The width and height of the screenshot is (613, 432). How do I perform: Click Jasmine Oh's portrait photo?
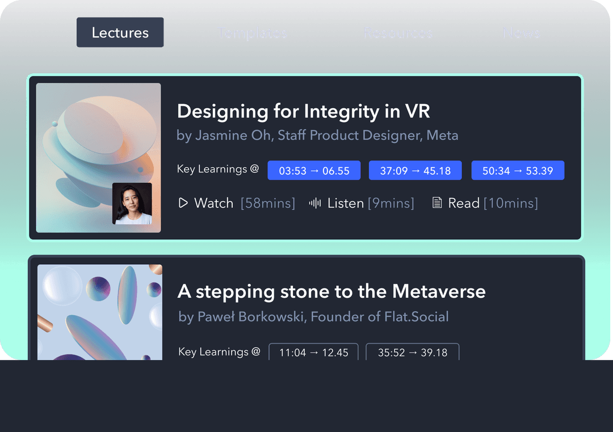(x=132, y=204)
